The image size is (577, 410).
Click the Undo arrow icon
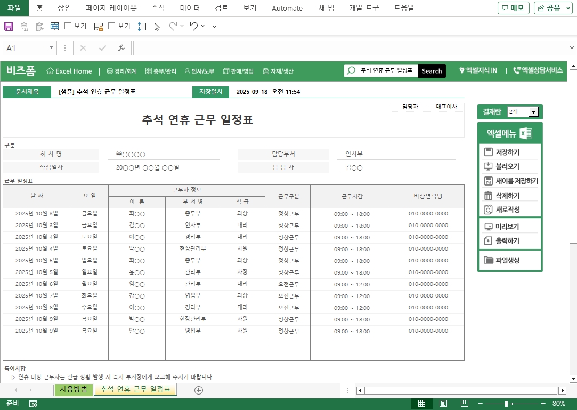(x=193, y=26)
